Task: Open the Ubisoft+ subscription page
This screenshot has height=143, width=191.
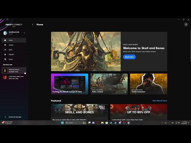Action: point(11,55)
